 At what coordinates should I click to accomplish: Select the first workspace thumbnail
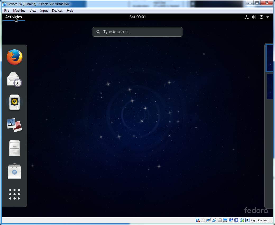269,58
